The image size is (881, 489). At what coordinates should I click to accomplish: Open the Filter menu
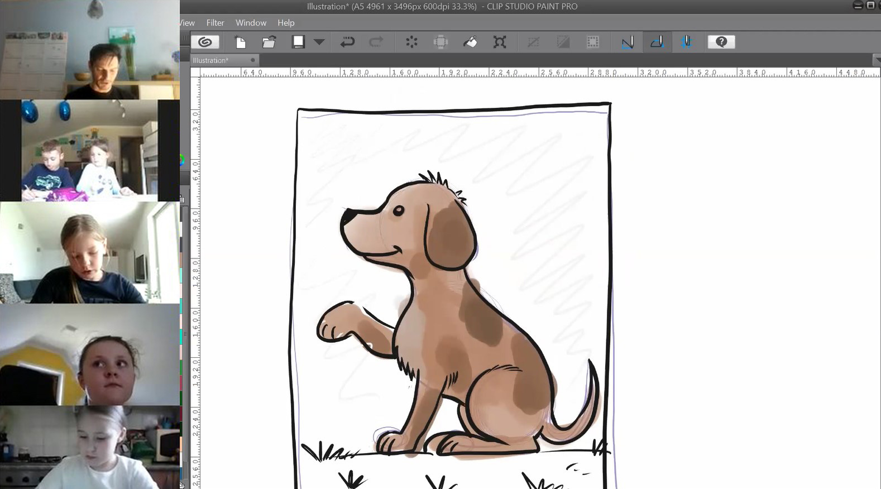pos(215,23)
